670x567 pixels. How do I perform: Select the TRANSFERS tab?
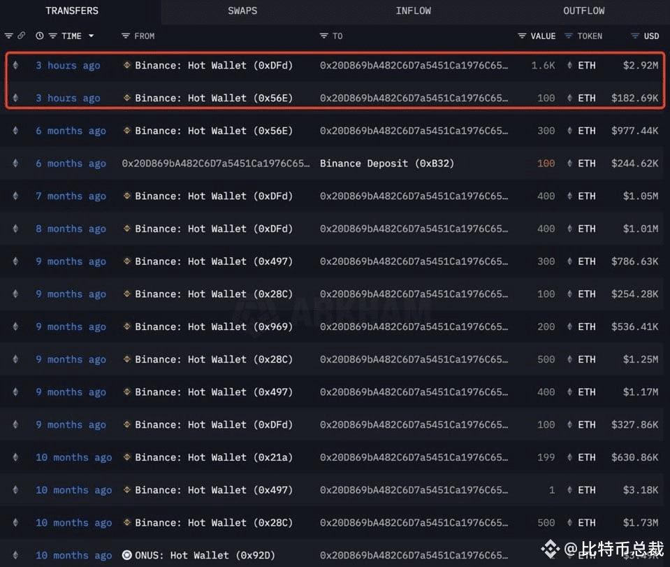pyautogui.click(x=72, y=10)
